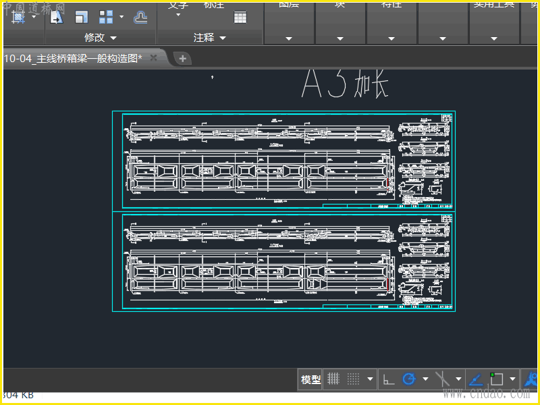This screenshot has height=405, width=540.
Task: Toggle 2D object snap square icon
Action: [x=497, y=379]
